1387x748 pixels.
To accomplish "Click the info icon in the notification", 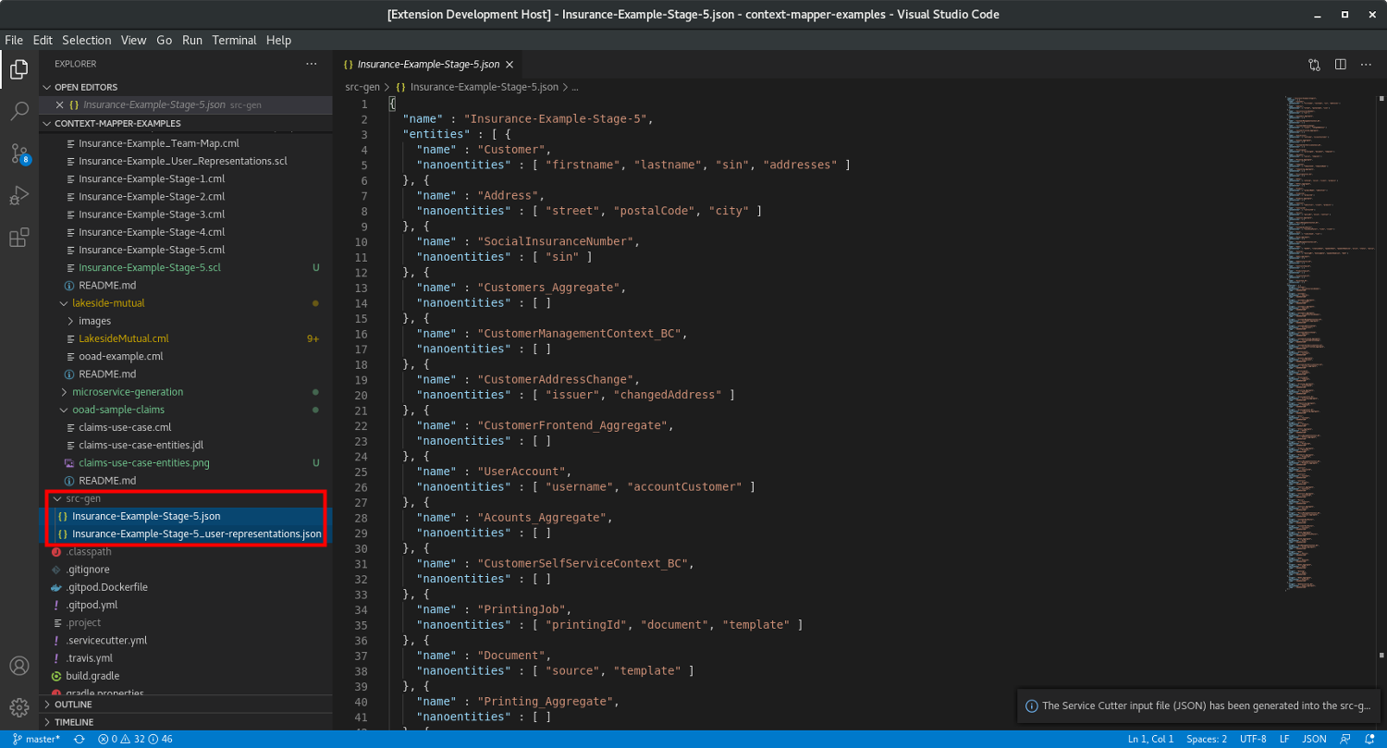I will 1031,705.
